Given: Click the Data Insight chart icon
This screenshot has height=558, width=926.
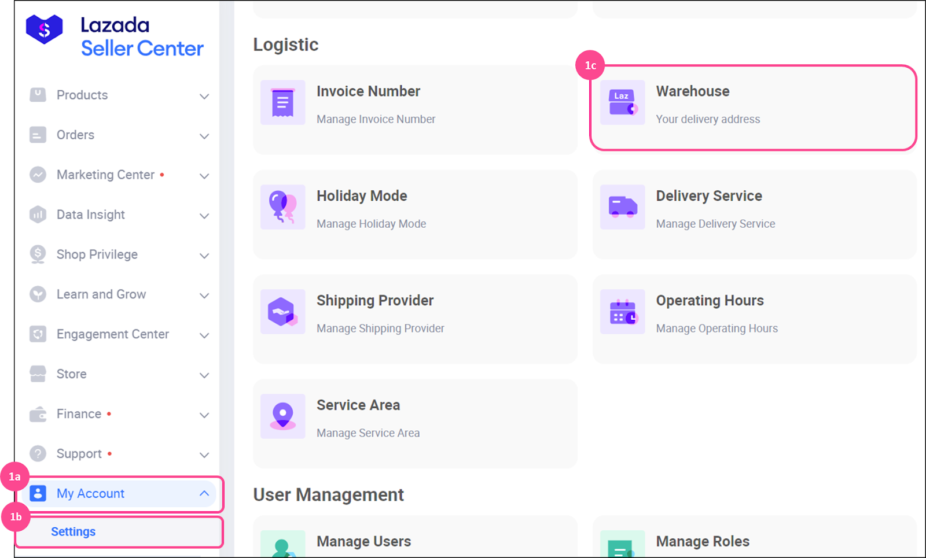Looking at the screenshot, I should 38,215.
